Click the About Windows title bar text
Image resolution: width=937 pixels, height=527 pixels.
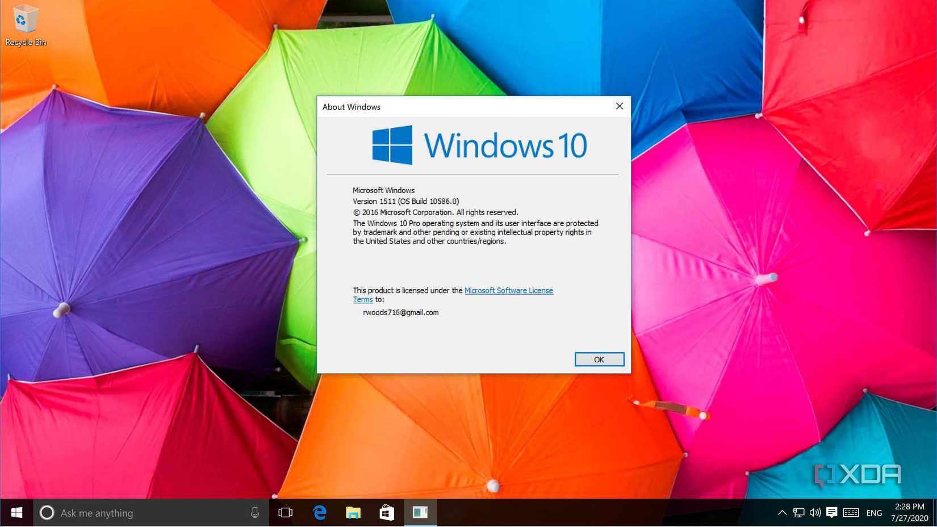pos(352,107)
